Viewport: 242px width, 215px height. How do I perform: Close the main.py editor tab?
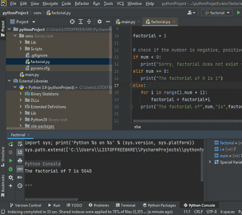click(139, 22)
